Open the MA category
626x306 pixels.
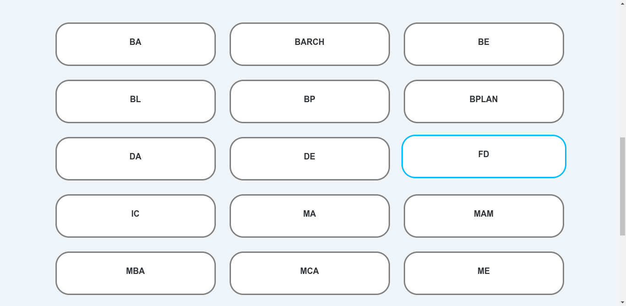pyautogui.click(x=310, y=216)
